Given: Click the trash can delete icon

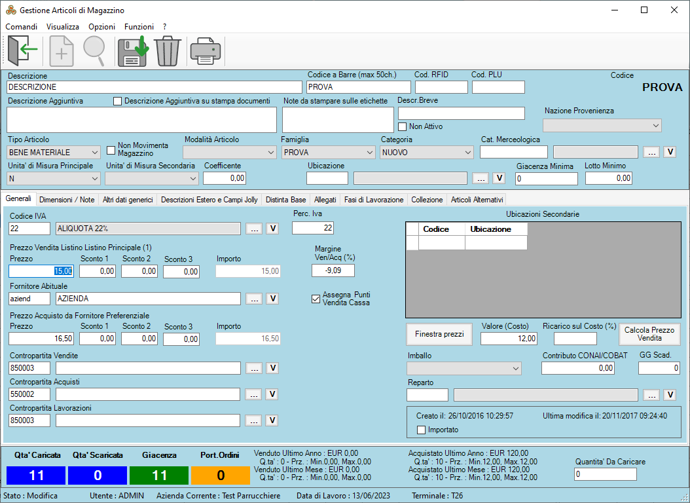Looking at the screenshot, I should (167, 51).
